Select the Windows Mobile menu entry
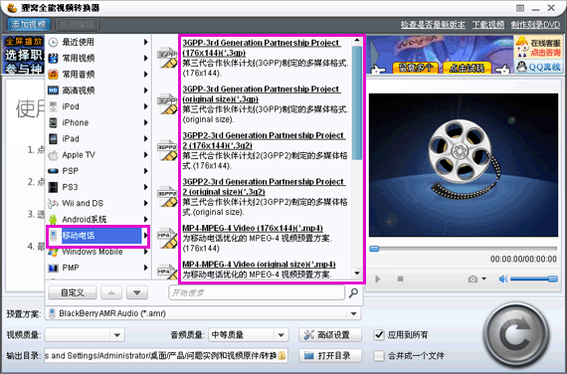 pyautogui.click(x=98, y=252)
